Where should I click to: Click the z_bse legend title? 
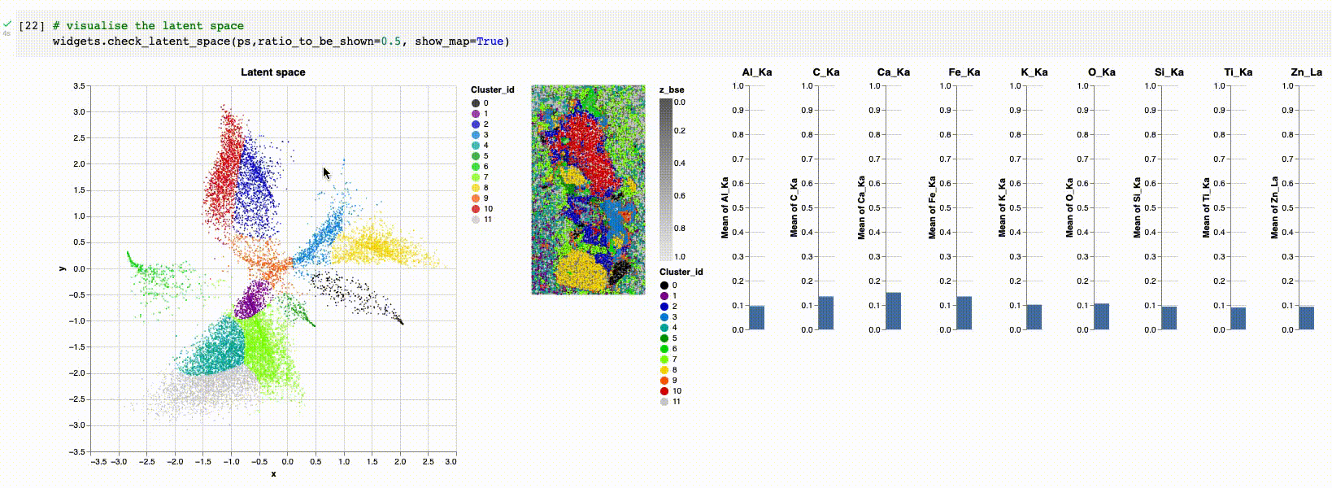click(672, 90)
